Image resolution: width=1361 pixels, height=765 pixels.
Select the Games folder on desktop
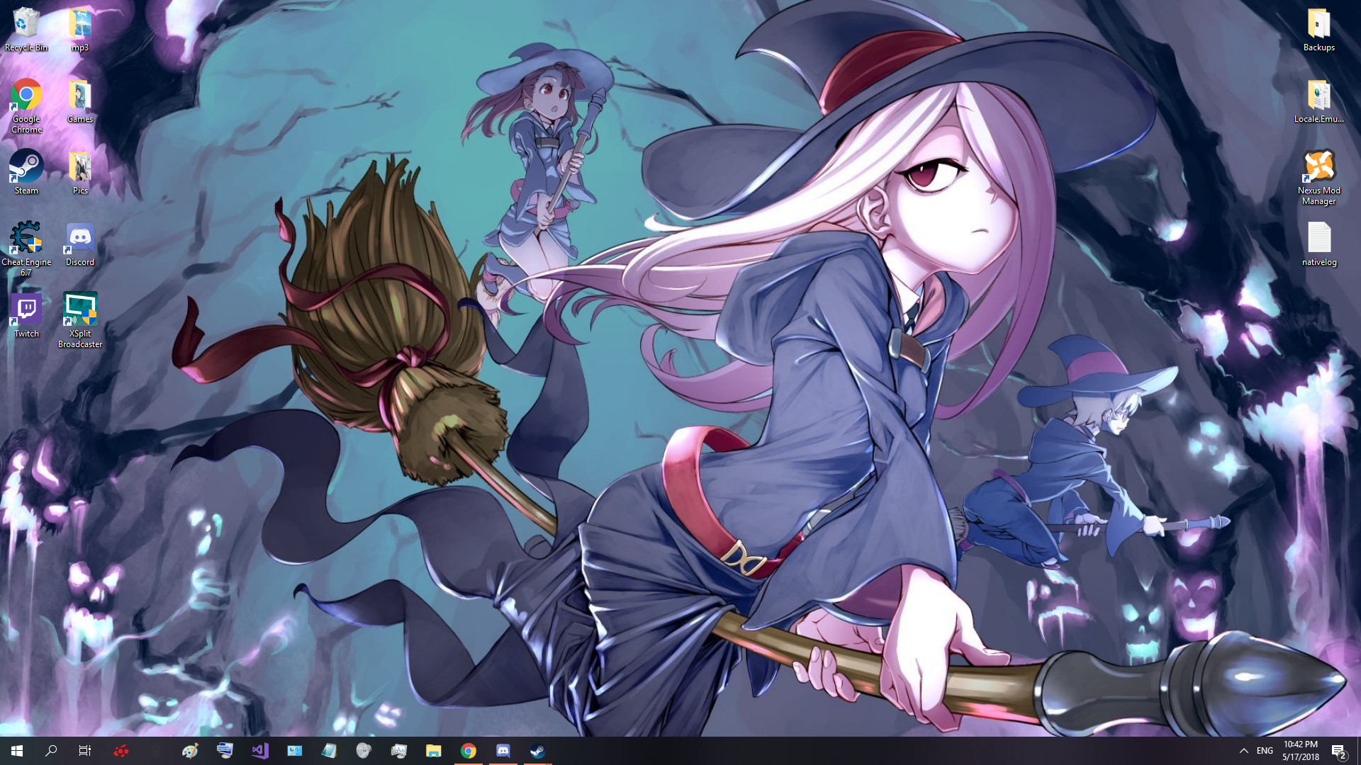(x=80, y=101)
